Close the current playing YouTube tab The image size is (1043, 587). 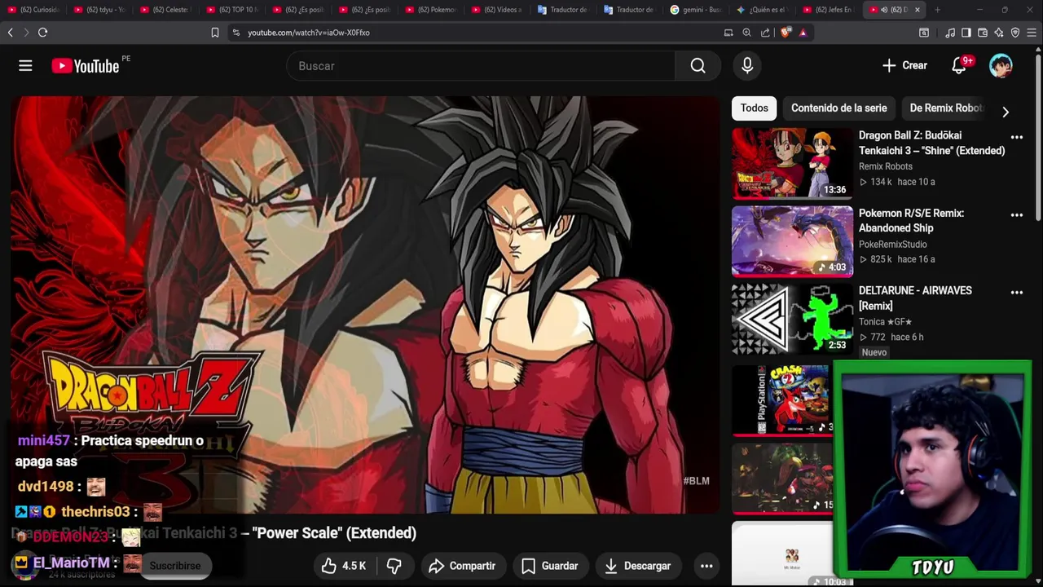[x=918, y=10]
